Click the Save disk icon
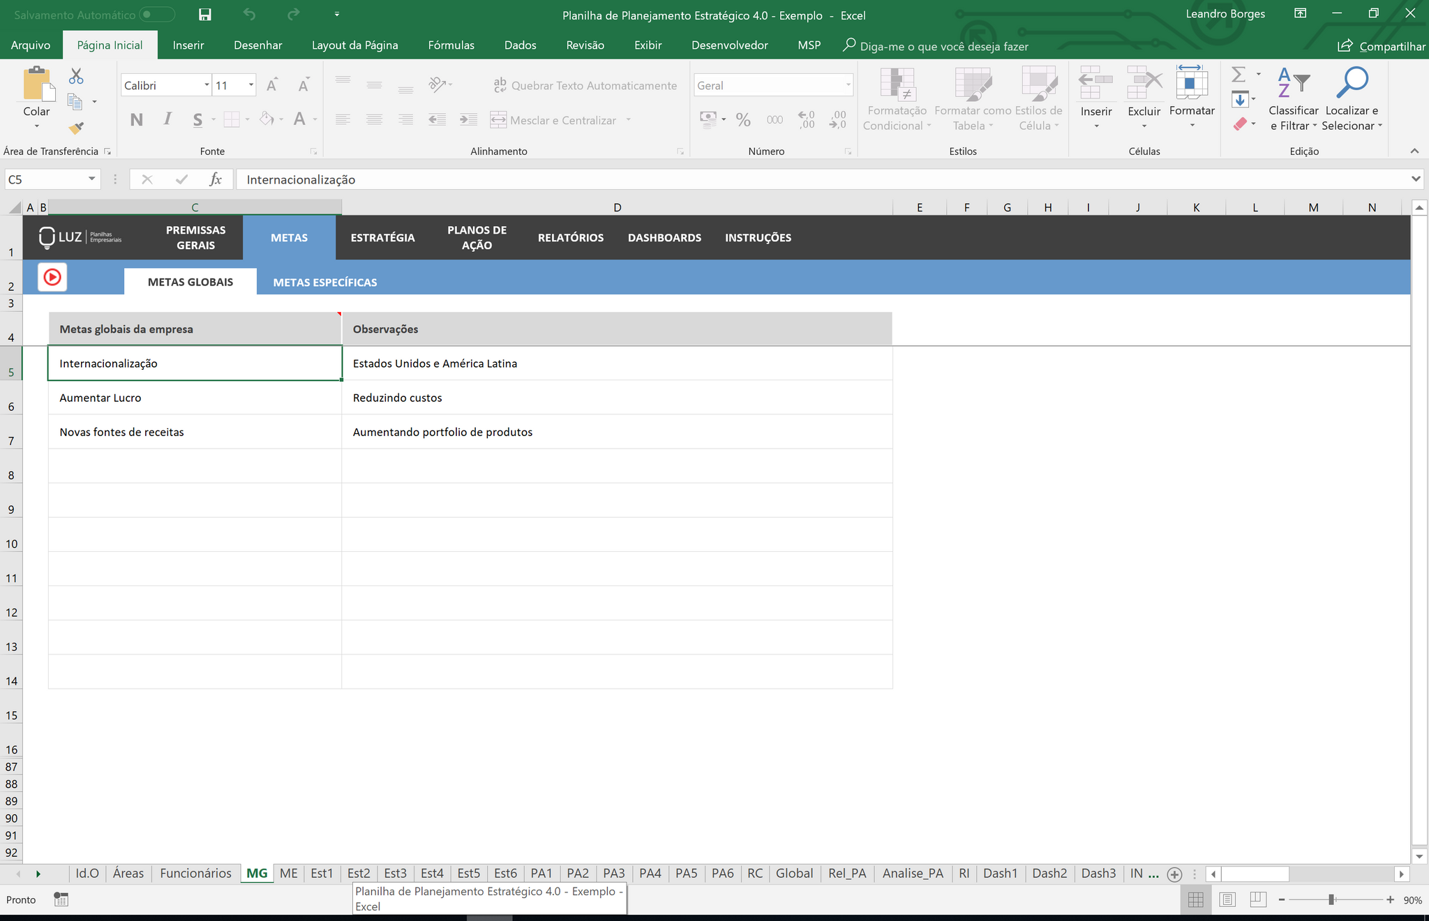1429x921 pixels. tap(204, 15)
